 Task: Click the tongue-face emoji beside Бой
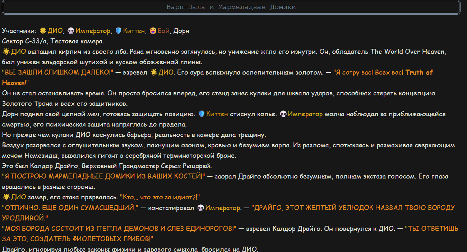153,31
